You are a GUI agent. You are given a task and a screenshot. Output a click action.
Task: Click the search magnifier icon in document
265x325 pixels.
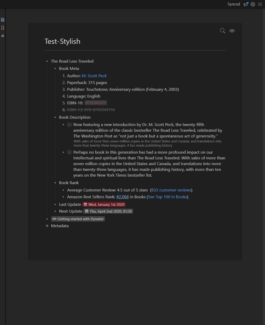222,31
